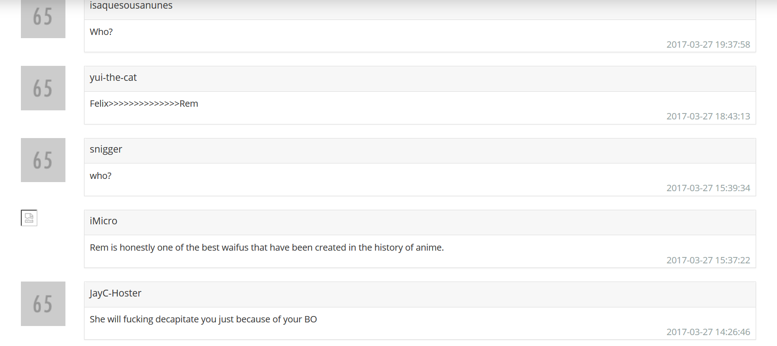Click the 18:43:13 comment timestamp
Viewport: 777px width, 346px height.
(708, 116)
